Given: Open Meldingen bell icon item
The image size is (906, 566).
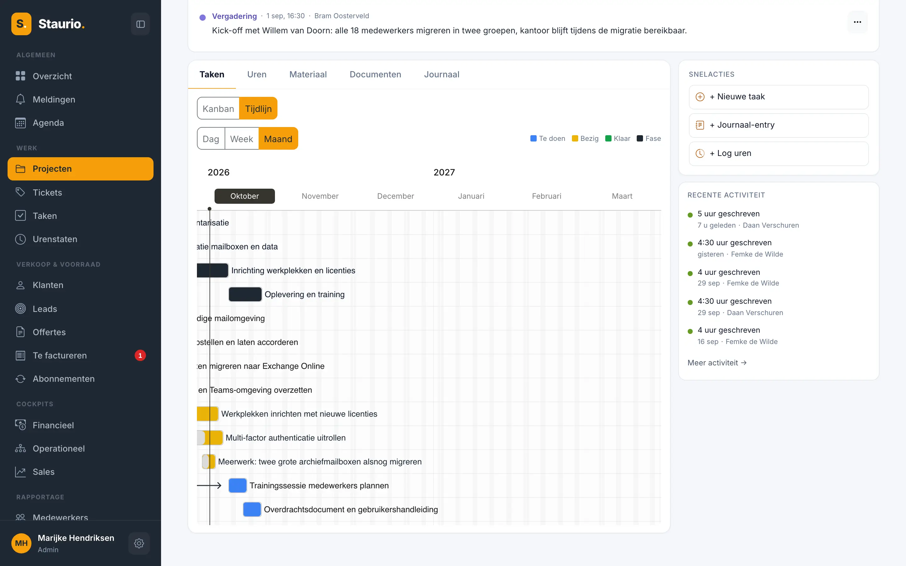Looking at the screenshot, I should [81, 99].
